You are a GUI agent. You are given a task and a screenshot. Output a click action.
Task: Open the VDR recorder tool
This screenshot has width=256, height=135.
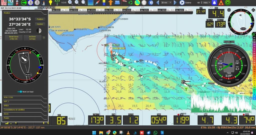pyautogui.click(x=64, y=3)
